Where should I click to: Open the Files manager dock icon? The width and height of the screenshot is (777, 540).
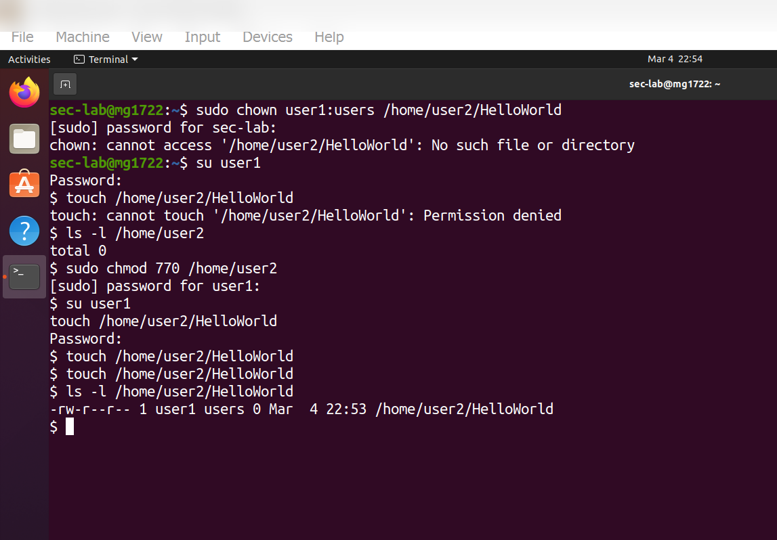[x=24, y=139]
